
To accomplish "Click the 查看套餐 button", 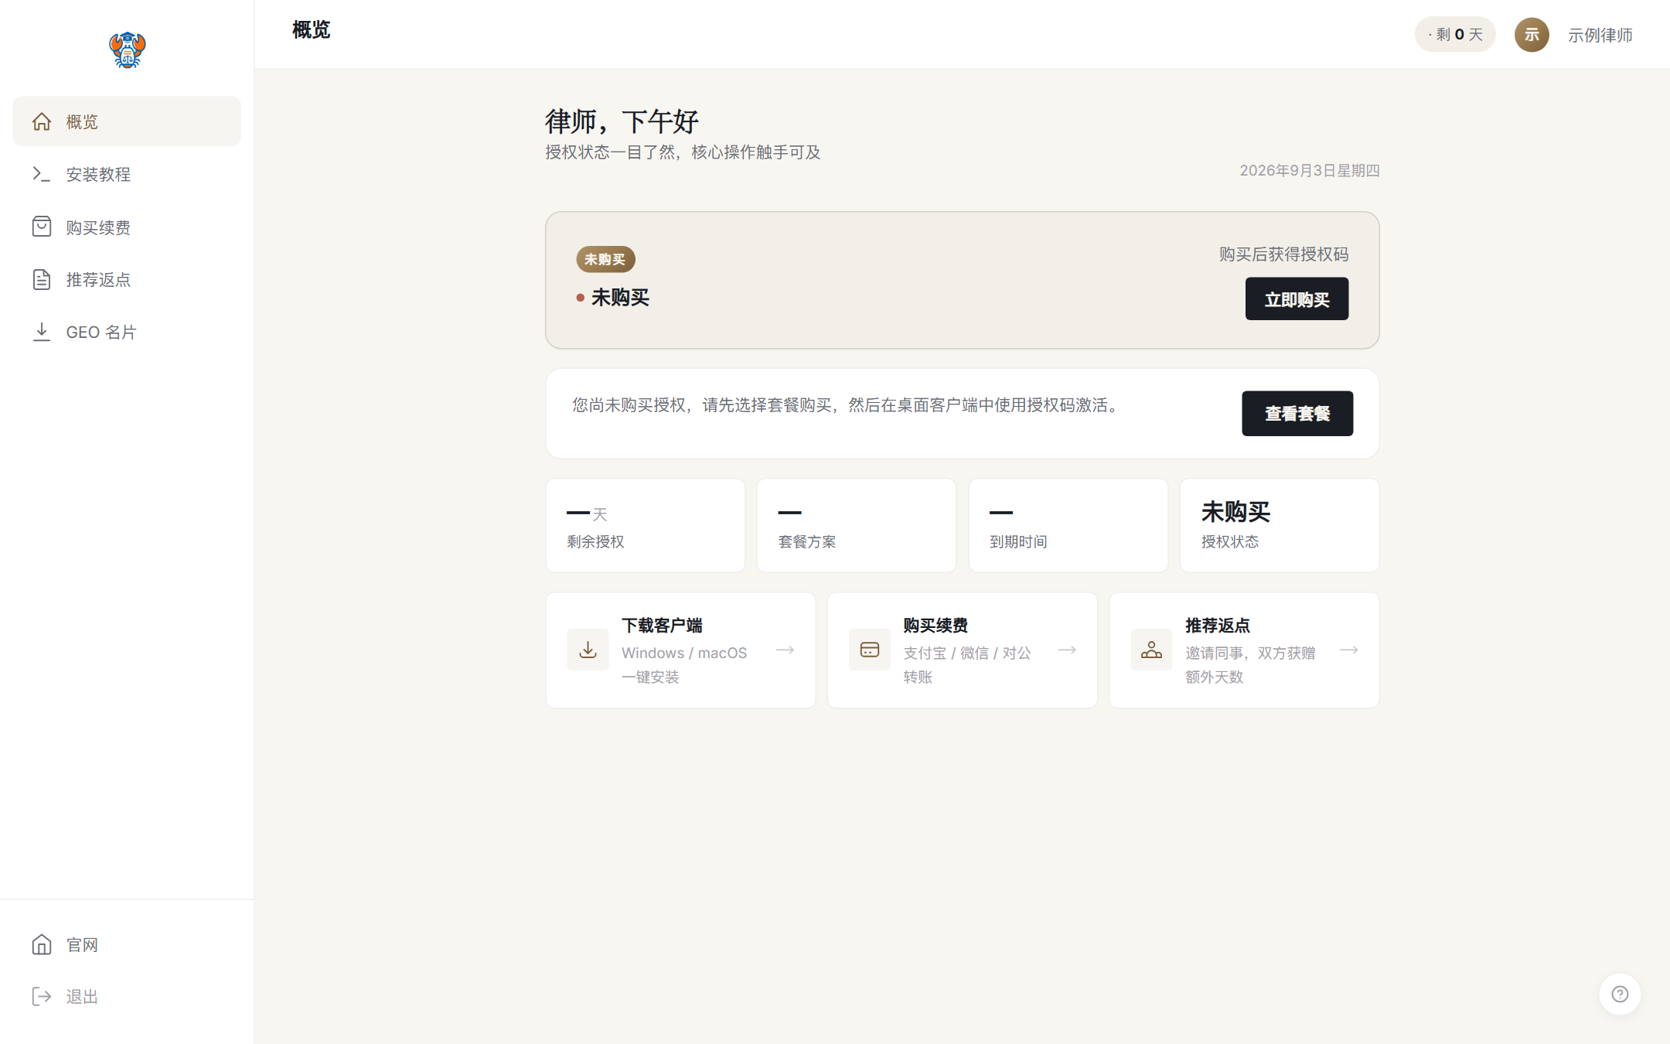I will tap(1297, 413).
